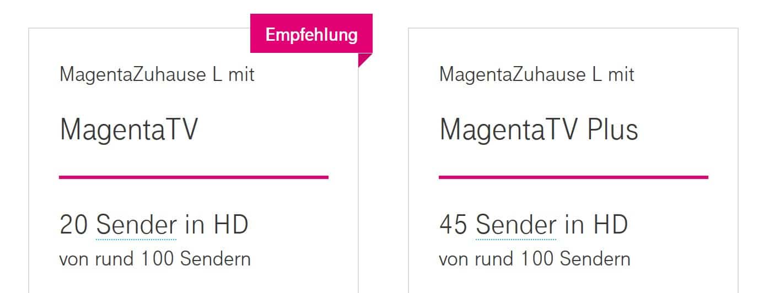Click "in HD" text in the MagentaTV Plus card
This screenshot has width=769, height=293.
point(596,225)
